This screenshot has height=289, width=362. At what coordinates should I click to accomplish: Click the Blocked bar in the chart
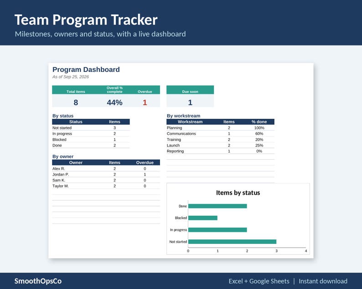[203, 218]
